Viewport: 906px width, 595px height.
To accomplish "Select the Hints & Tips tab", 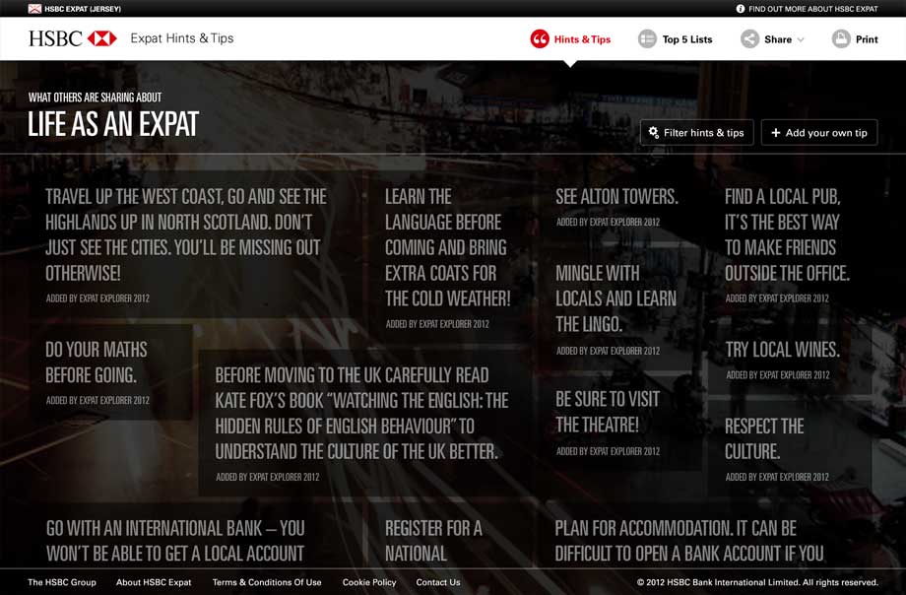I will tap(582, 39).
